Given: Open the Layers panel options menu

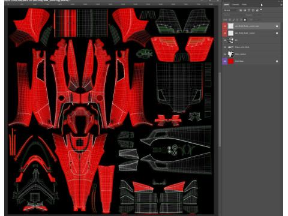Looking at the screenshot, I should [281, 5].
